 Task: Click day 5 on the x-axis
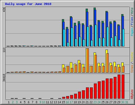pos(25,102)
